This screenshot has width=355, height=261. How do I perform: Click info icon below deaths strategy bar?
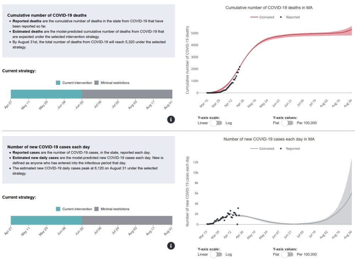coord(171,119)
